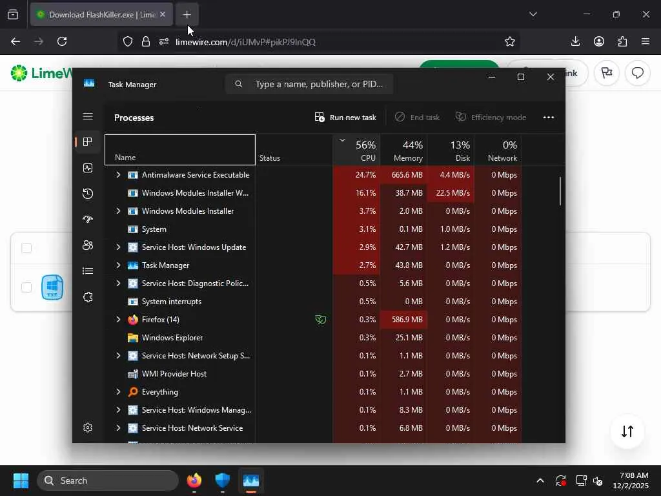The width and height of the screenshot is (661, 496).
Task: Expand Antimalware Service Executable row
Action: pyautogui.click(x=118, y=174)
